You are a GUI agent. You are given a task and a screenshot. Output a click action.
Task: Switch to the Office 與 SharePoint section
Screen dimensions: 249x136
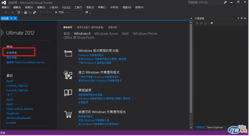pos(79,38)
